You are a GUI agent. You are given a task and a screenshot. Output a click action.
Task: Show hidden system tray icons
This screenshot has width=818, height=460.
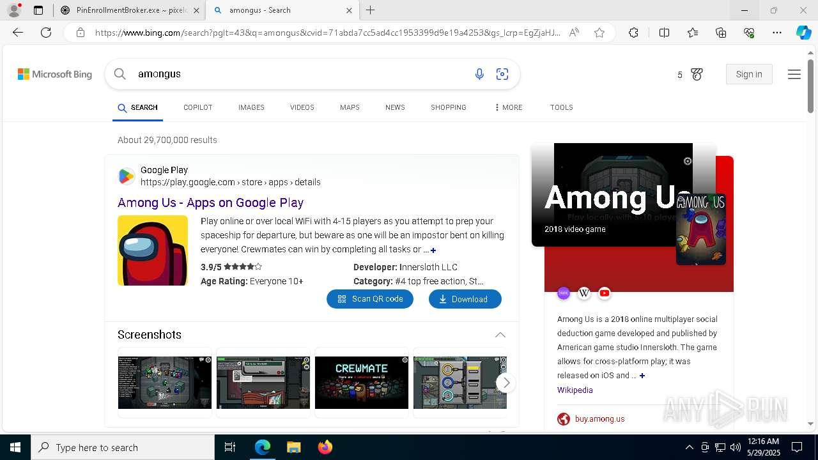[x=689, y=447]
